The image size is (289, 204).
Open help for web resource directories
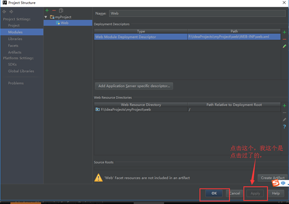pyautogui.click(x=284, y=127)
